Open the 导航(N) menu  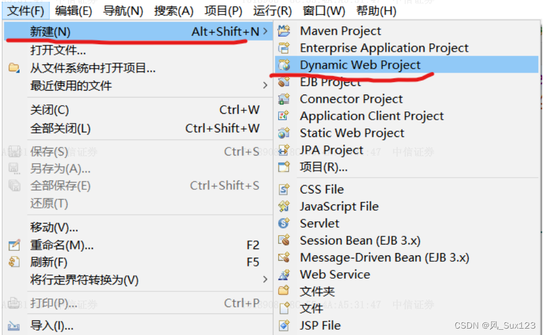click(123, 11)
